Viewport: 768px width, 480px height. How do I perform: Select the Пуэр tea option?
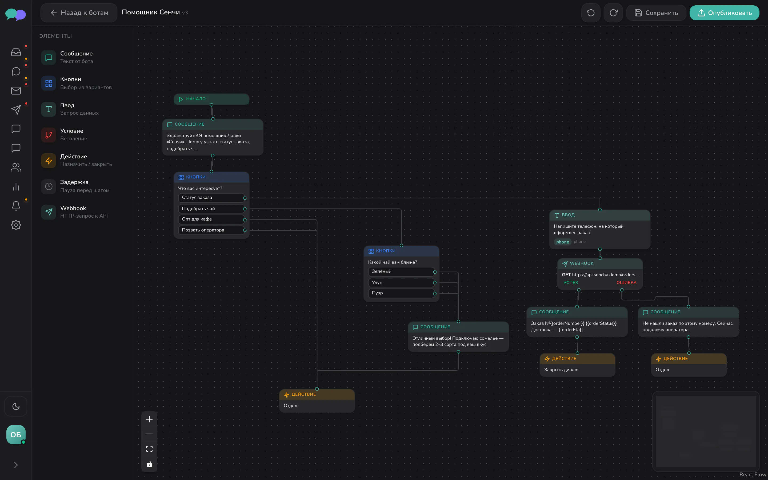[401, 293]
